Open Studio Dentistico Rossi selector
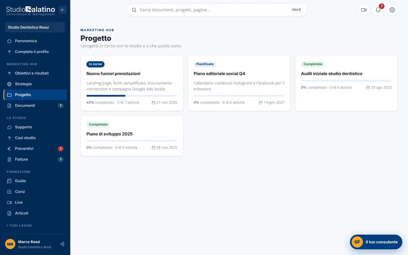 [x=35, y=27]
